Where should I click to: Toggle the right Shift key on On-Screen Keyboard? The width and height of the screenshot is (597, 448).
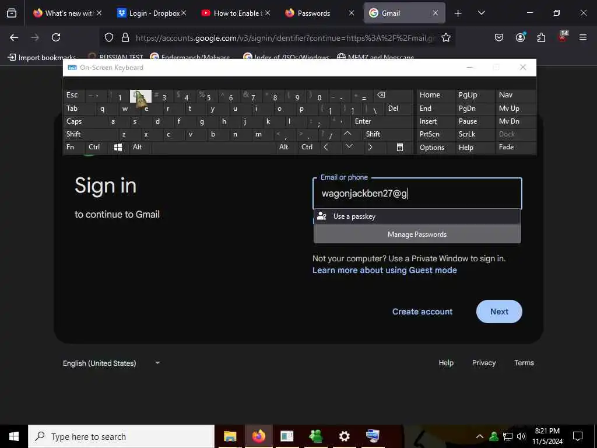[388, 134]
